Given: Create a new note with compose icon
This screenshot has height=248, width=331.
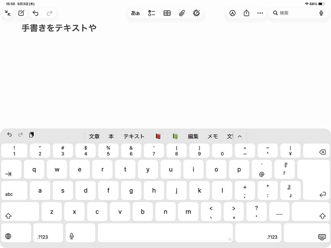Looking at the screenshot, I should [x=21, y=13].
